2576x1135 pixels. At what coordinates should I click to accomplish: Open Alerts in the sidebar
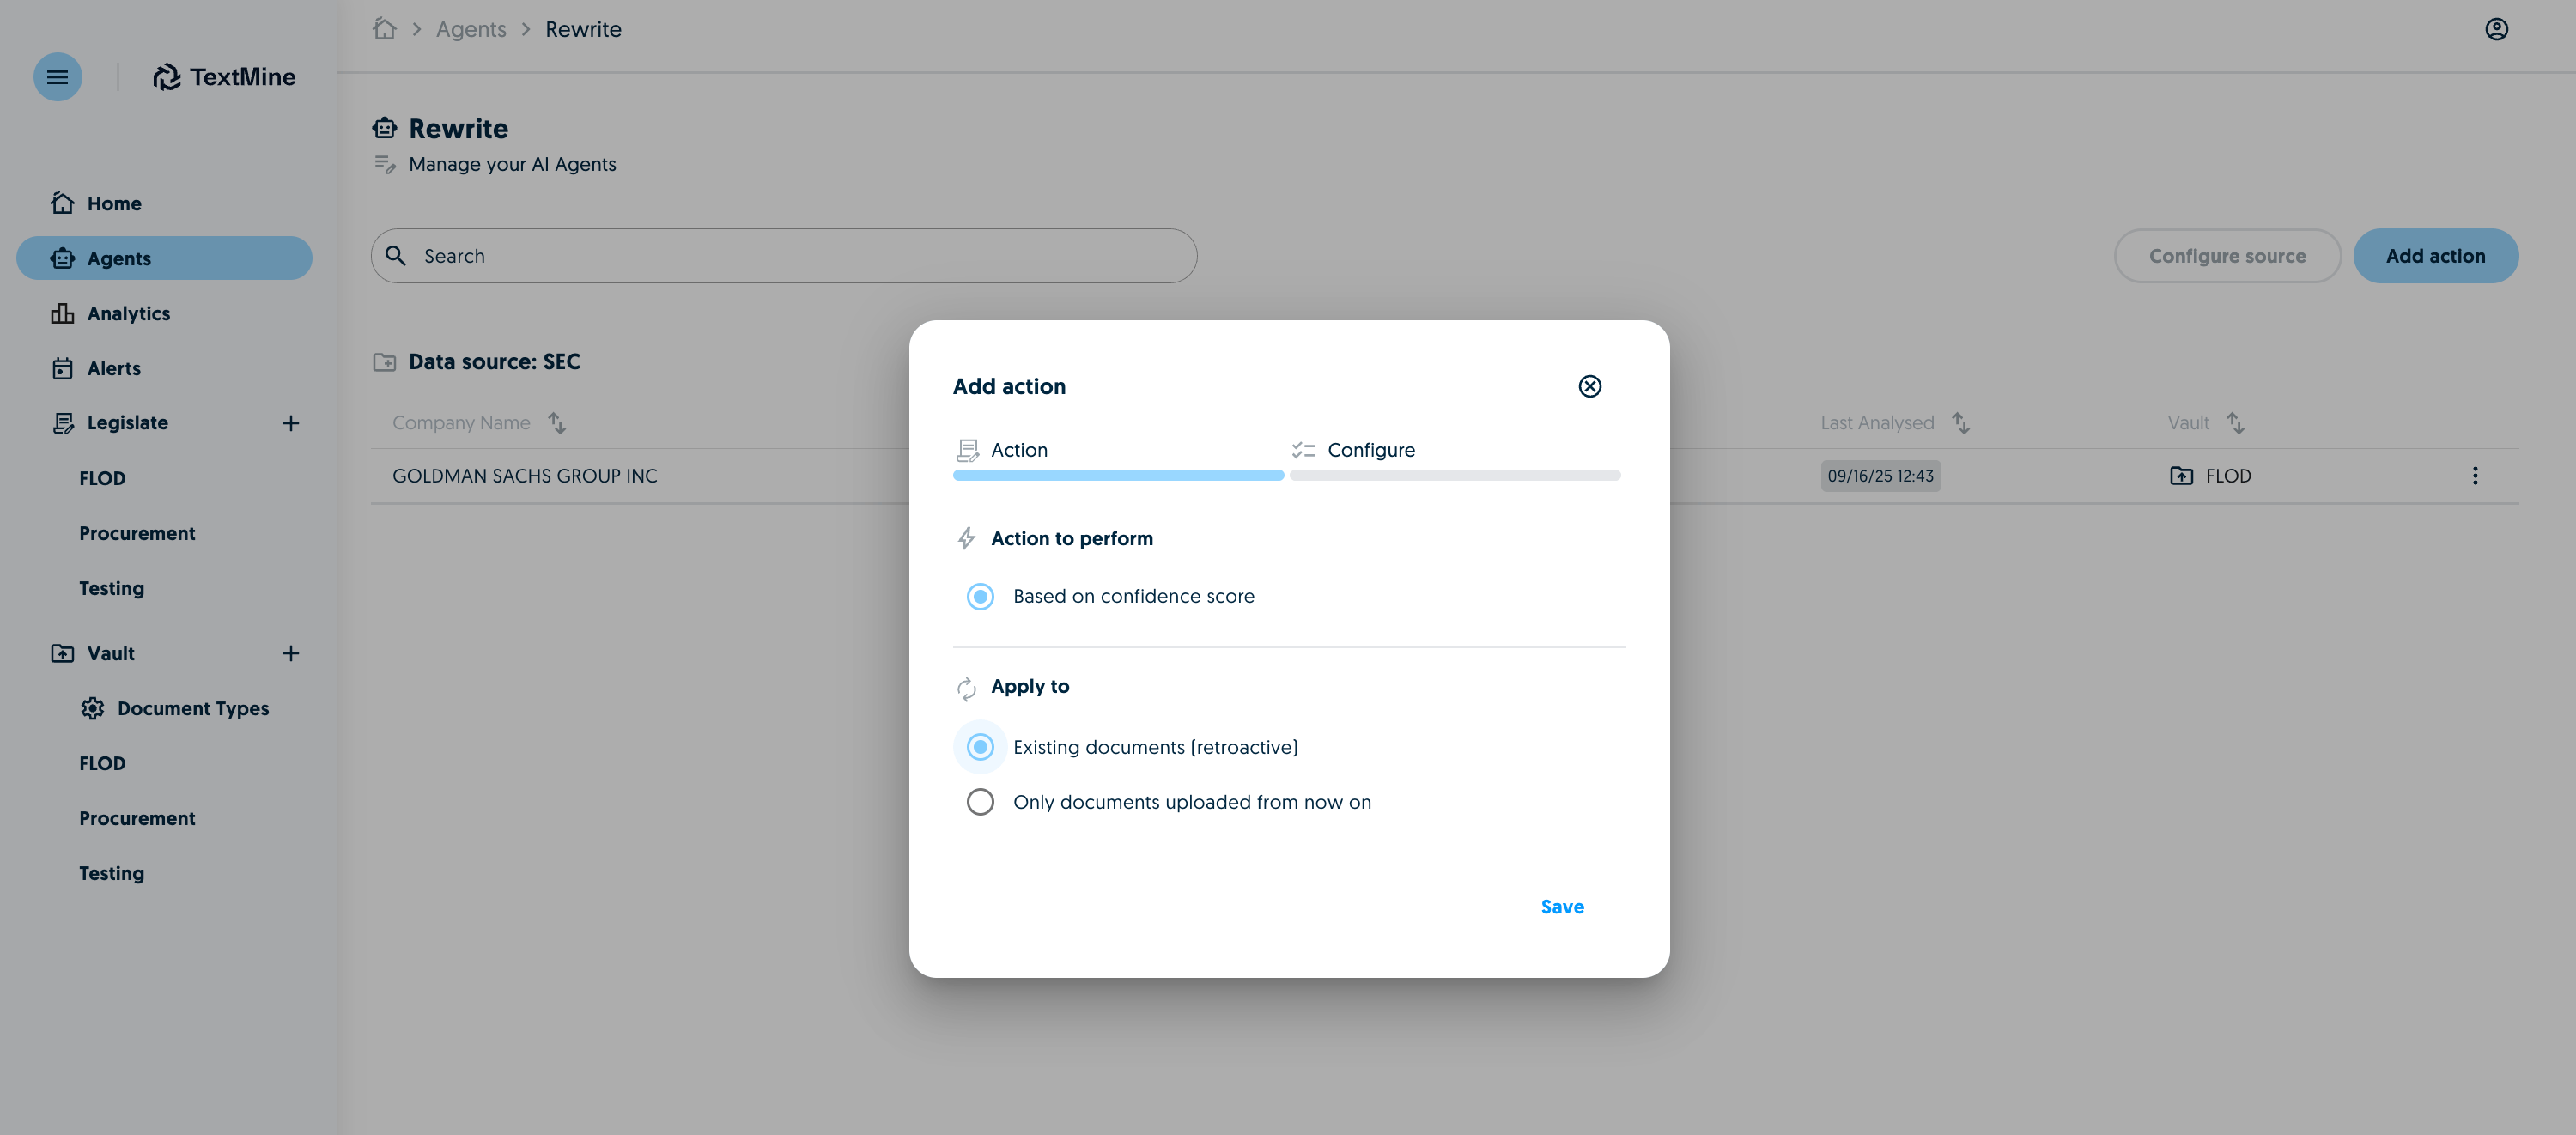pos(164,368)
